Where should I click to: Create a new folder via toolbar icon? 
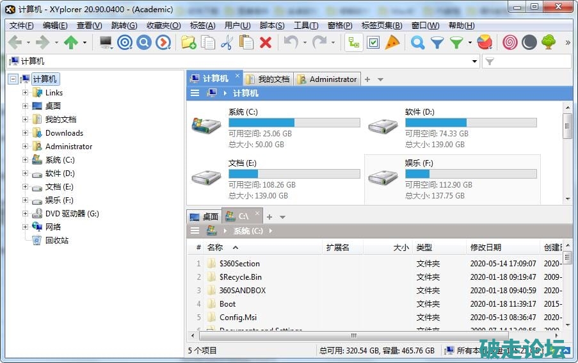pos(188,42)
